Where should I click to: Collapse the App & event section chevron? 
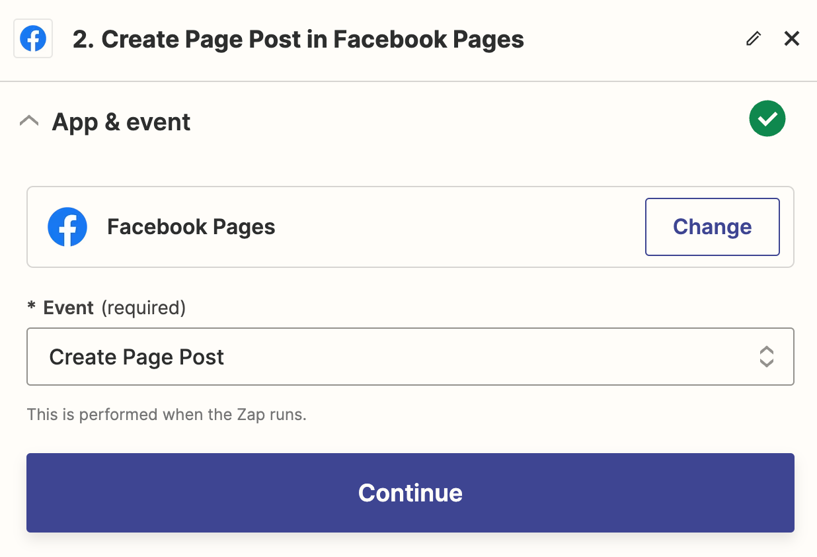tap(29, 122)
